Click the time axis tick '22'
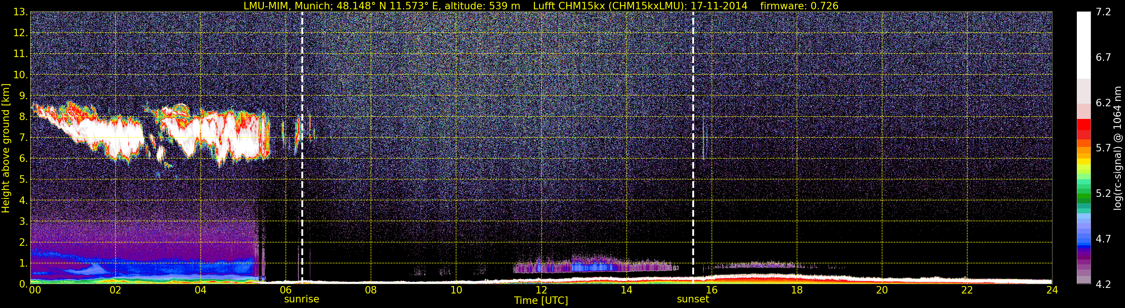 (967, 290)
